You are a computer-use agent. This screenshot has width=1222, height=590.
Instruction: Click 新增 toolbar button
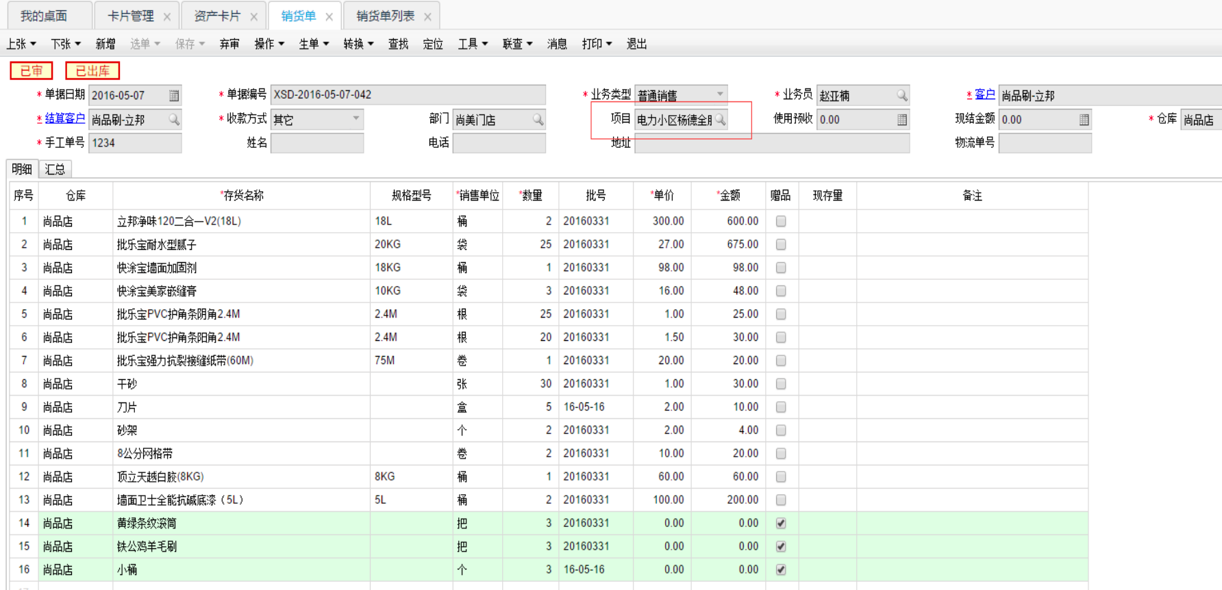coord(105,44)
